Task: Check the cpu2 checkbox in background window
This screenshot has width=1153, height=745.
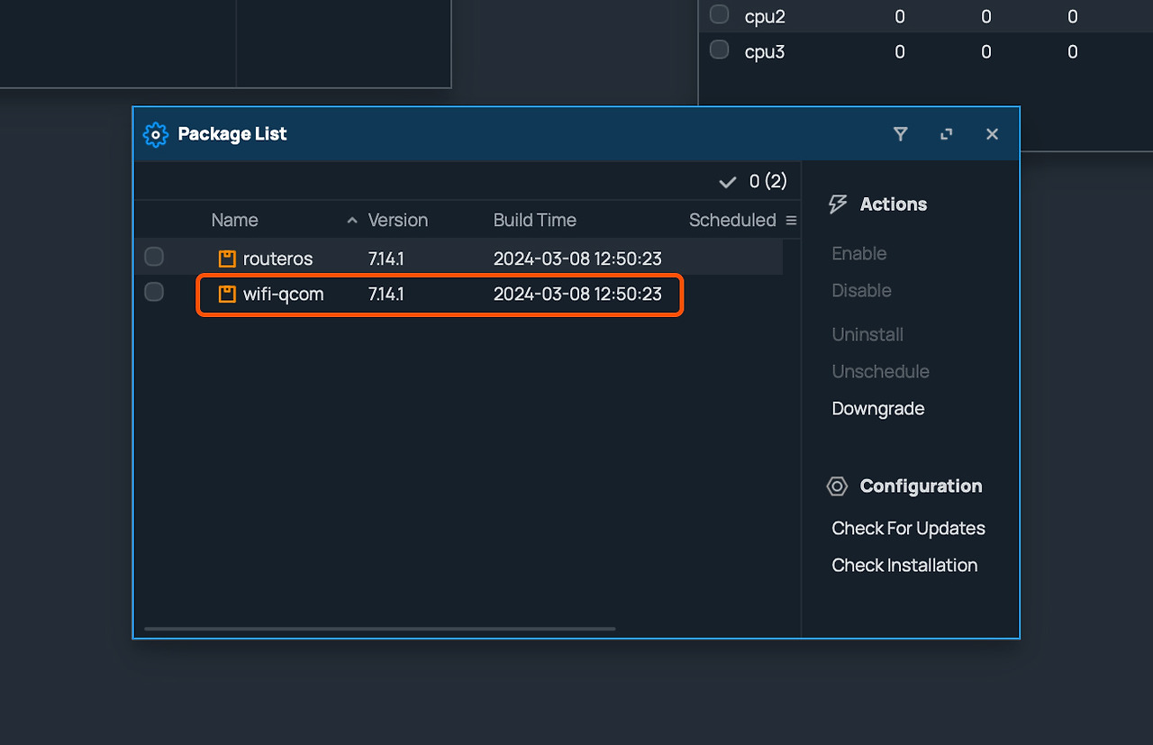Action: tap(719, 14)
